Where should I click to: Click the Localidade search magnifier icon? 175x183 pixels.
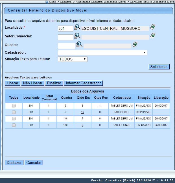click(77, 28)
